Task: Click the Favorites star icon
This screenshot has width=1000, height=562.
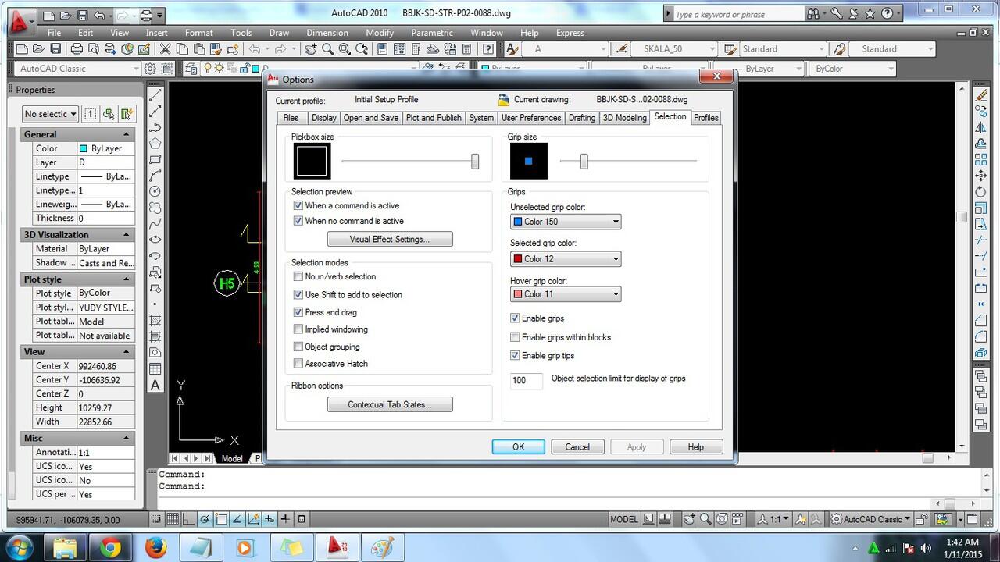Action: (870, 14)
